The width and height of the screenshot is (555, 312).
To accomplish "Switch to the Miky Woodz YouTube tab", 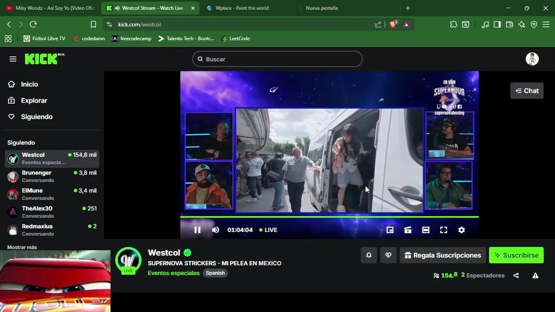I will coord(50,8).
